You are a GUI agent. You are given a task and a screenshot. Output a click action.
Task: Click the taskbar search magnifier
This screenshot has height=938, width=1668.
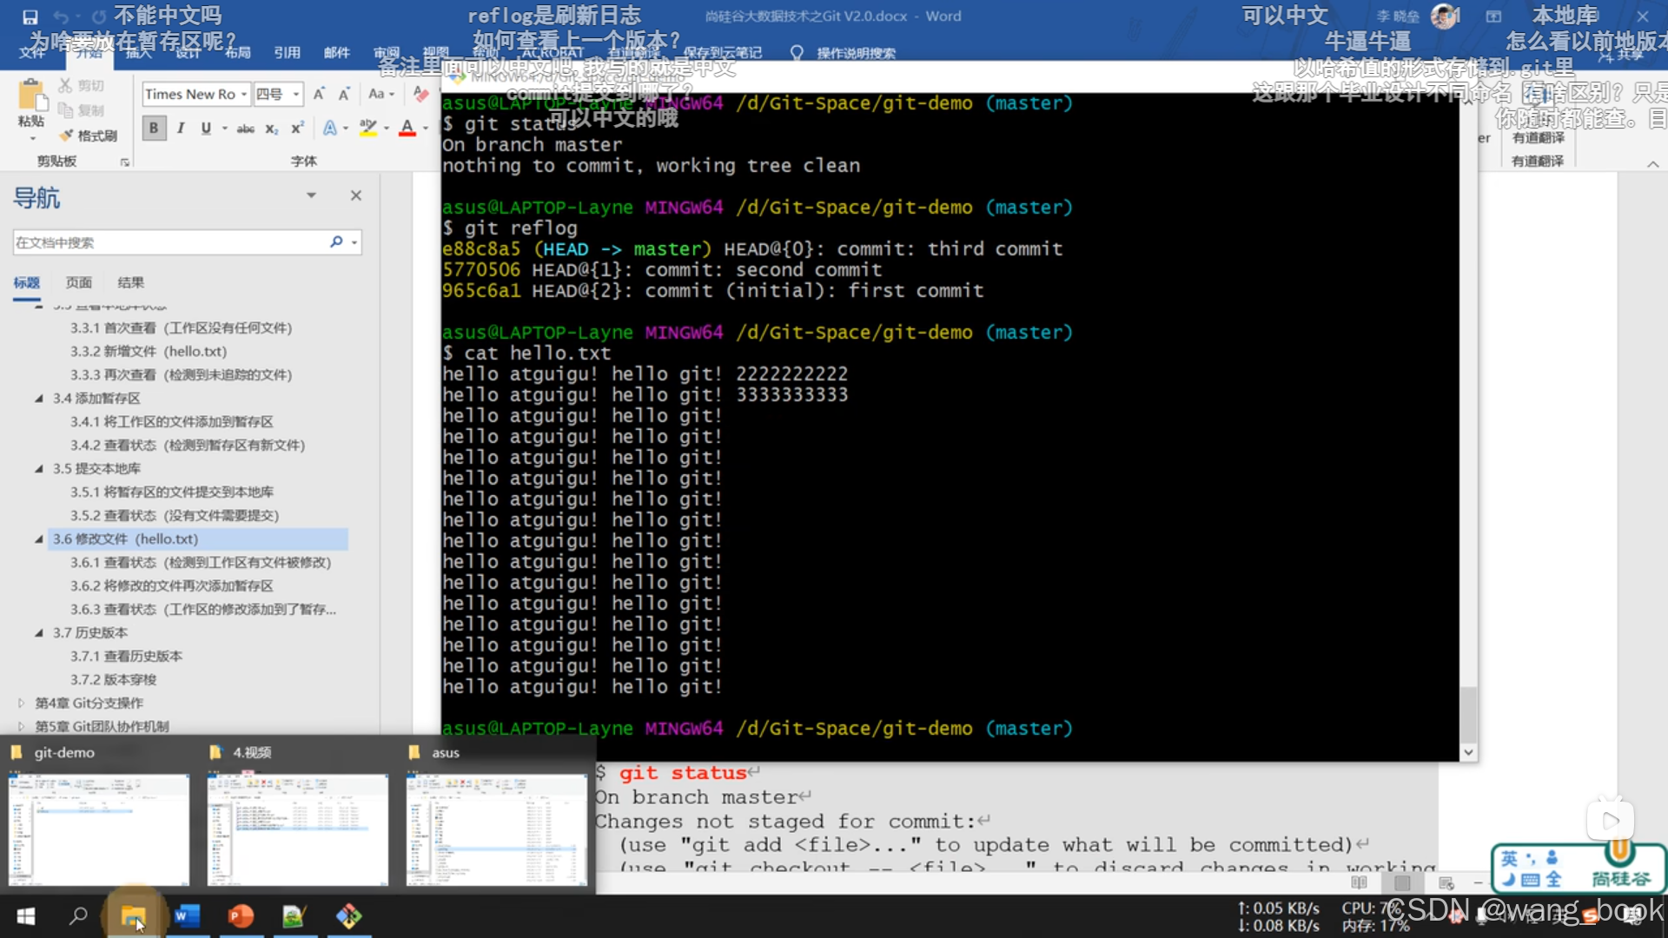click(x=79, y=915)
